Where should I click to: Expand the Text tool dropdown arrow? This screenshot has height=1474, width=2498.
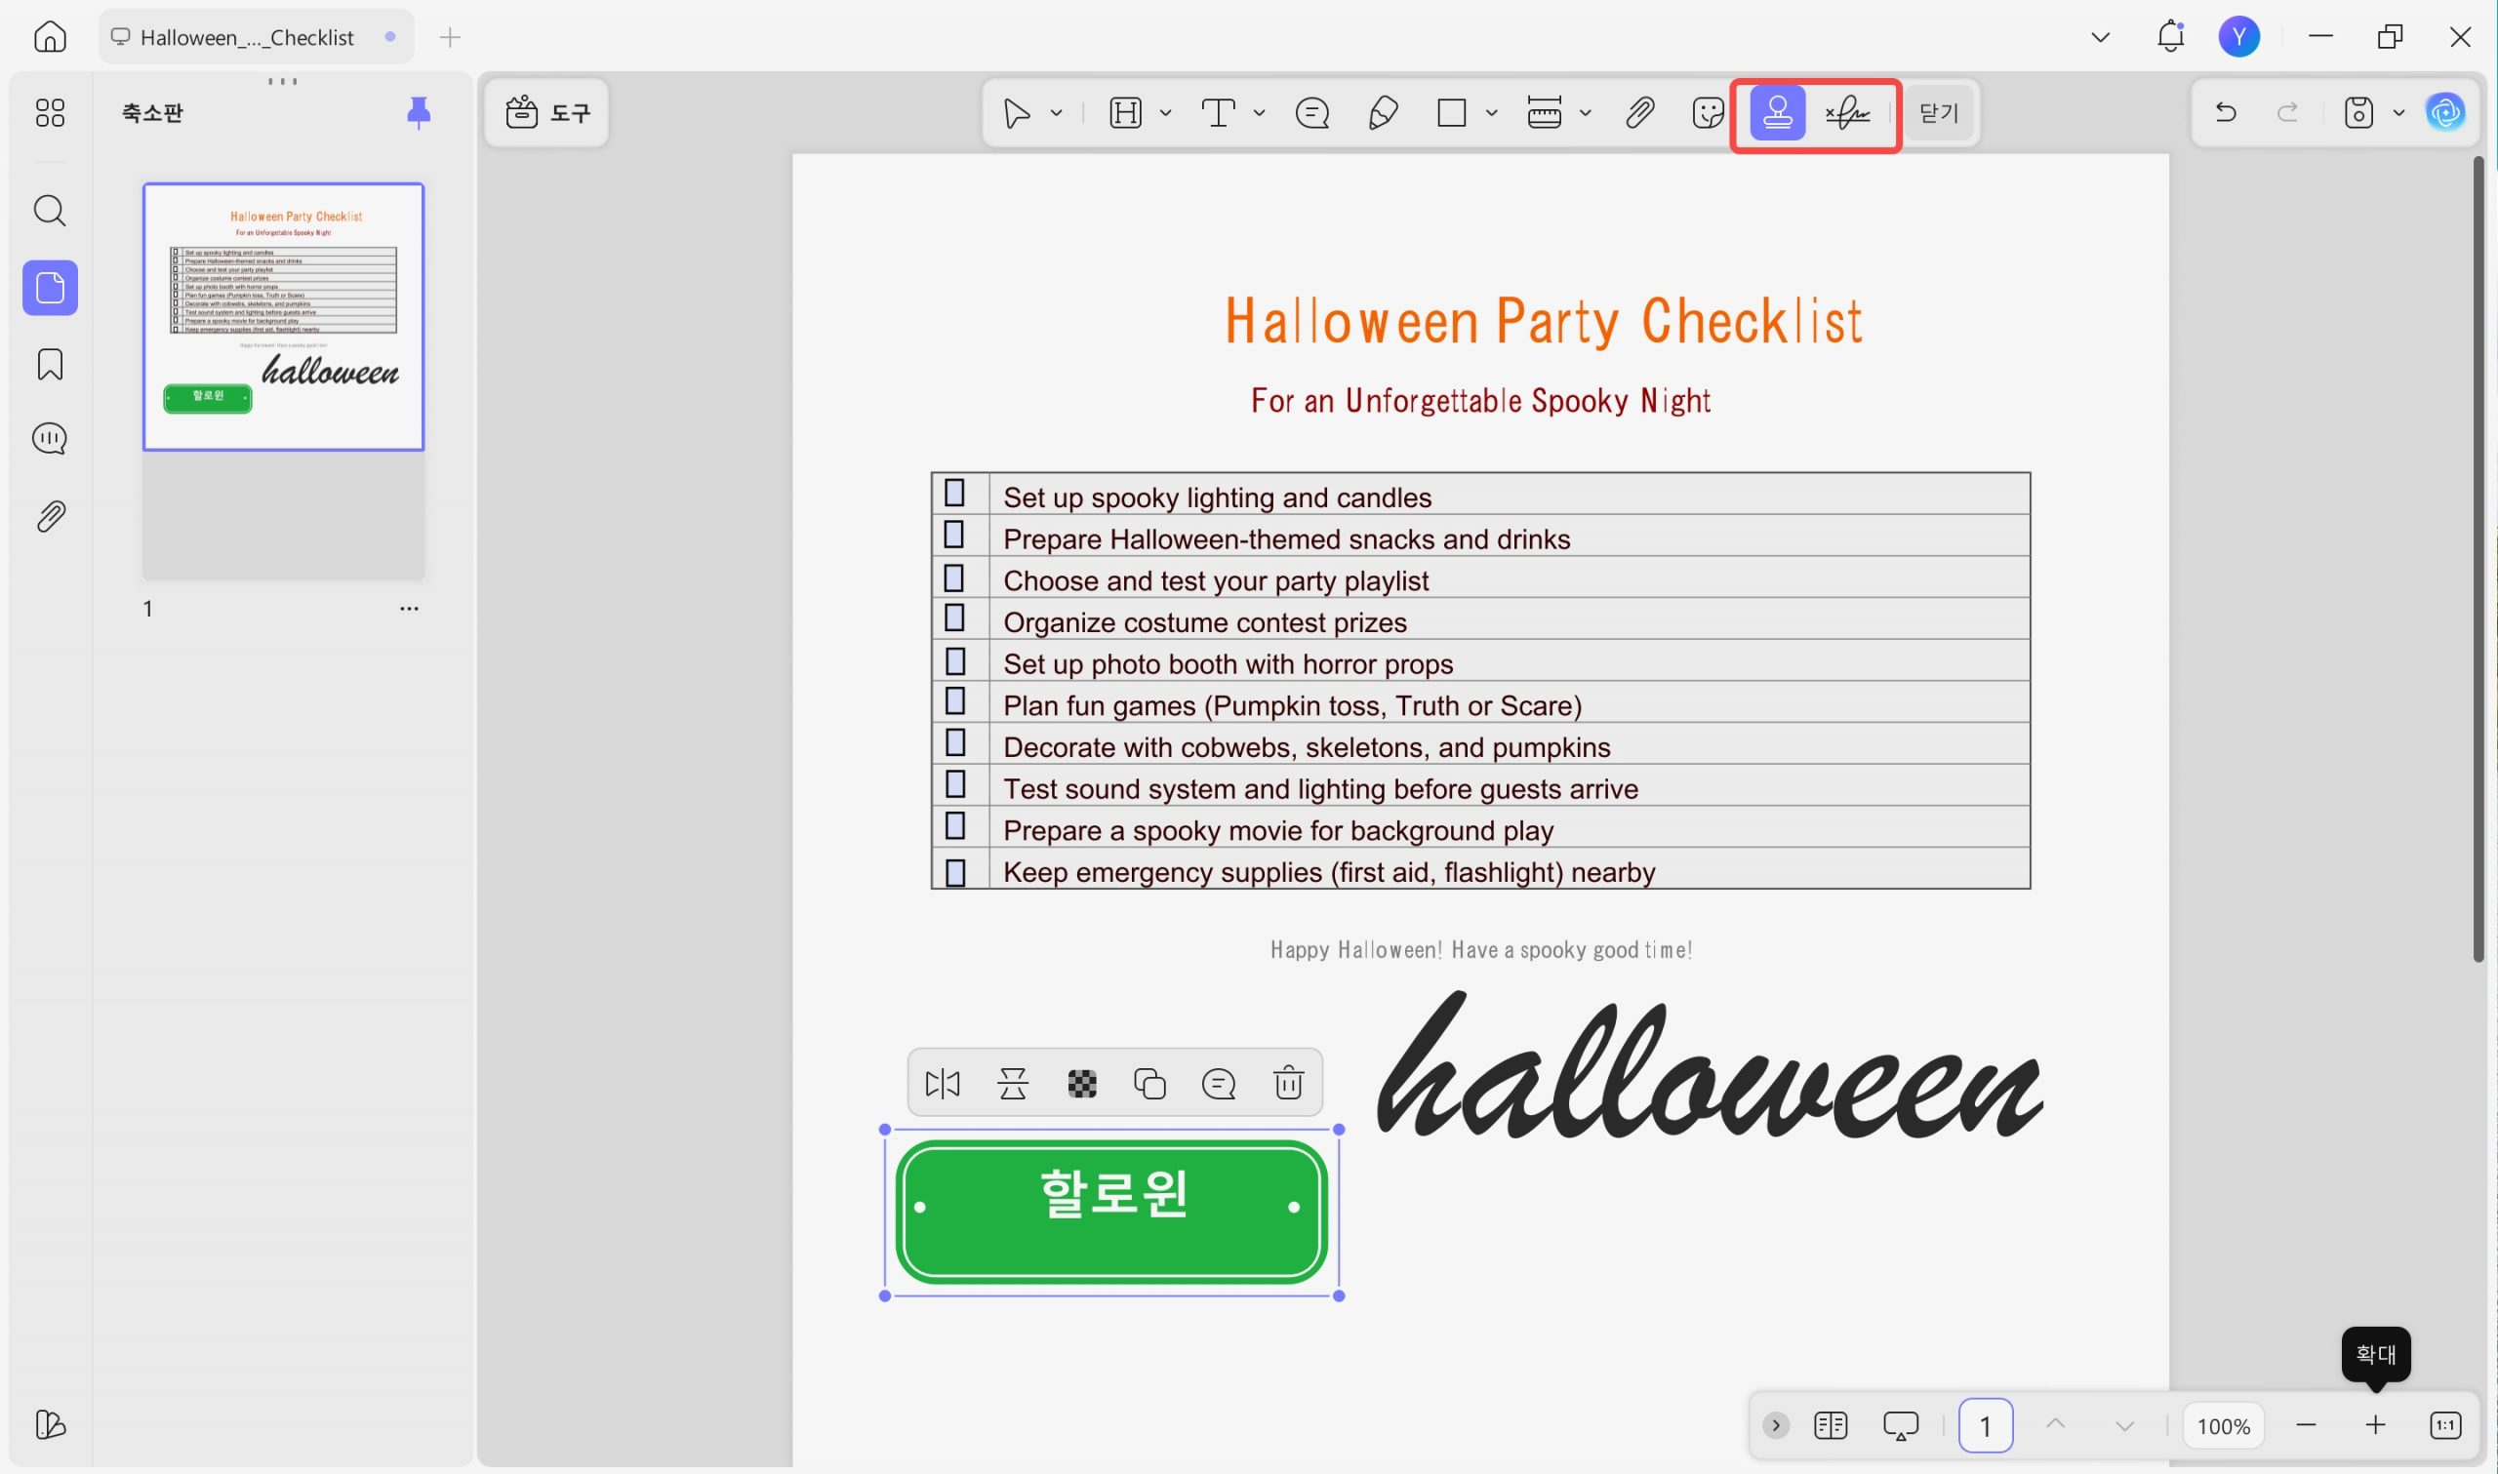pos(1260,113)
